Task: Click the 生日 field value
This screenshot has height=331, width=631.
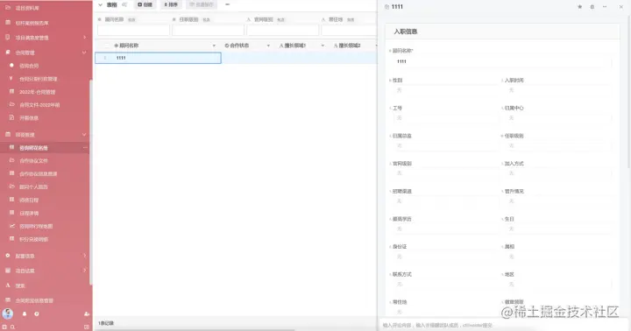Action: [x=558, y=229]
